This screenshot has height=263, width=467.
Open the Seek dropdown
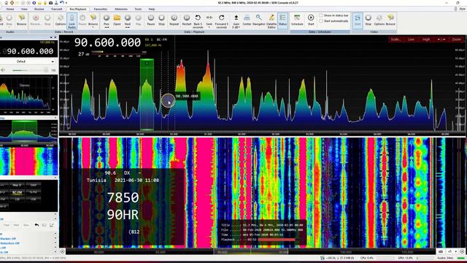click(209, 21)
